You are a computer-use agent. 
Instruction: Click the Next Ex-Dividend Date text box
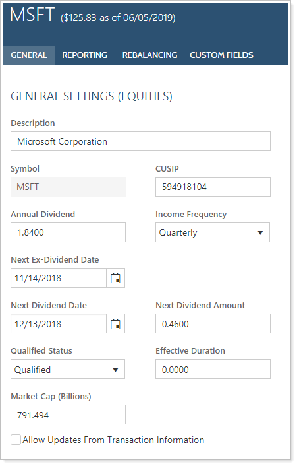coord(59,278)
